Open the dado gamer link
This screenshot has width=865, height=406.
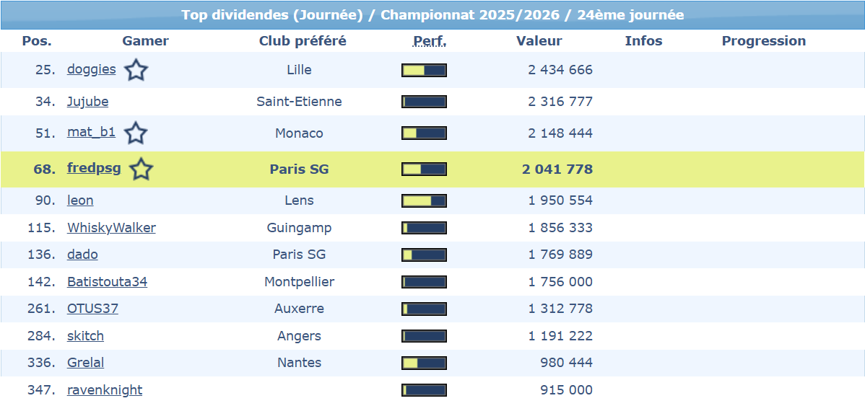pyautogui.click(x=82, y=255)
